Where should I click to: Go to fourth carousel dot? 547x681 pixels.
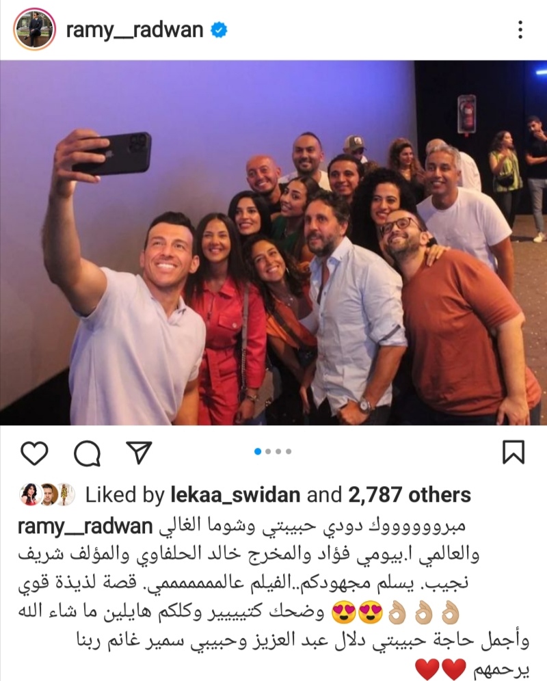[289, 452]
